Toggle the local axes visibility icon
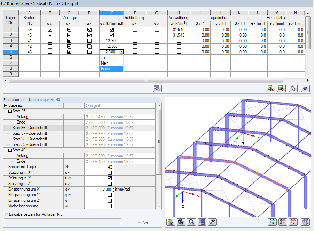This screenshot has height=231, width=314. [x=212, y=222]
